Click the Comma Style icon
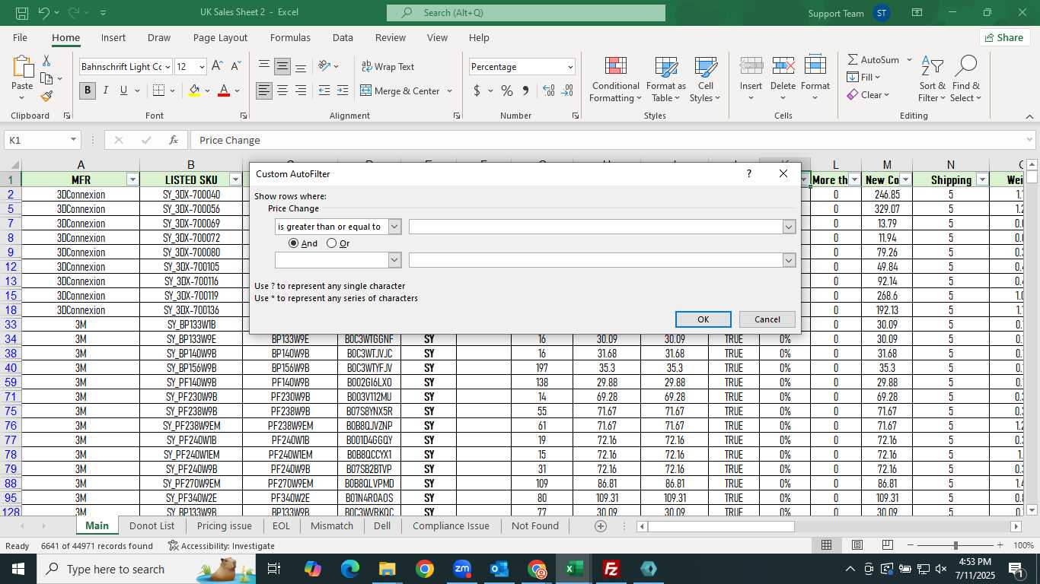 pos(525,90)
